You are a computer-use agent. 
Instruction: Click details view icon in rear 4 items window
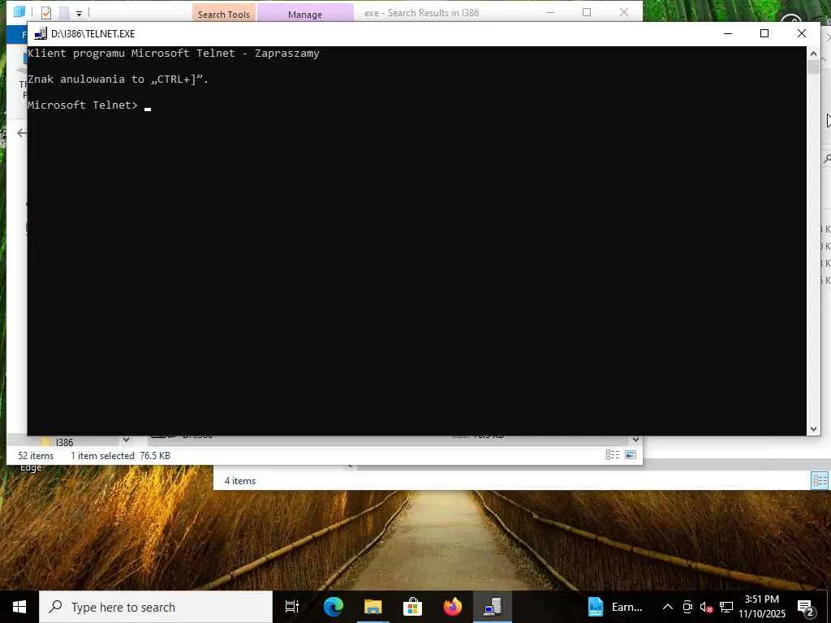pyautogui.click(x=820, y=480)
